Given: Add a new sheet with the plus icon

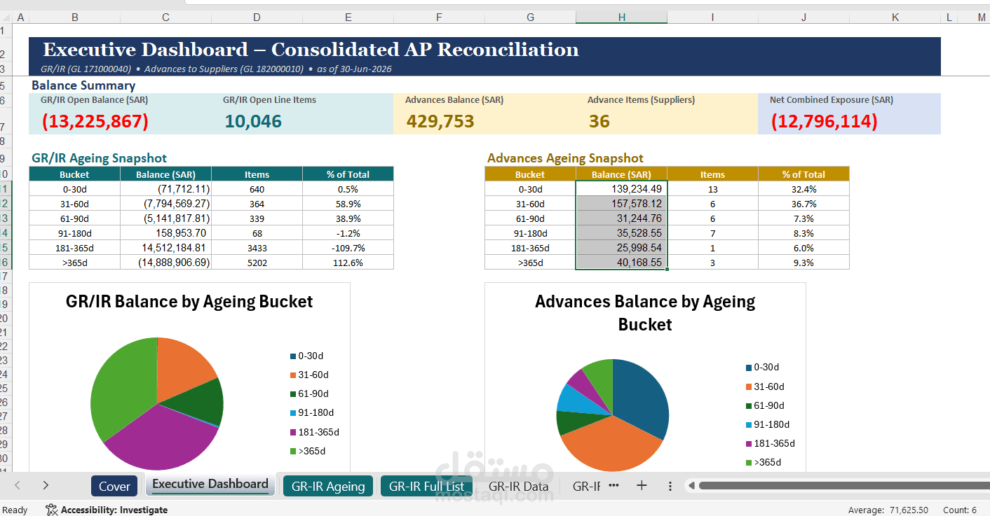Looking at the screenshot, I should 642,485.
